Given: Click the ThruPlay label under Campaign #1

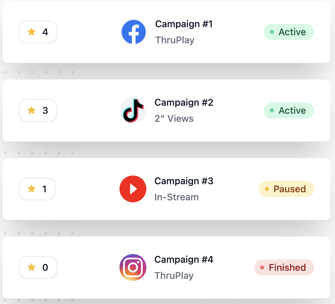Looking at the screenshot, I should [x=175, y=40].
